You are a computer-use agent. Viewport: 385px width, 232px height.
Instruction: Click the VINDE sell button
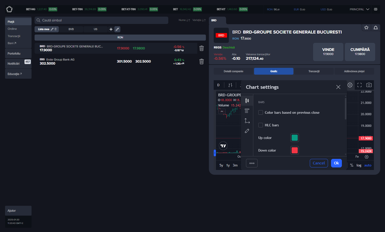click(328, 52)
